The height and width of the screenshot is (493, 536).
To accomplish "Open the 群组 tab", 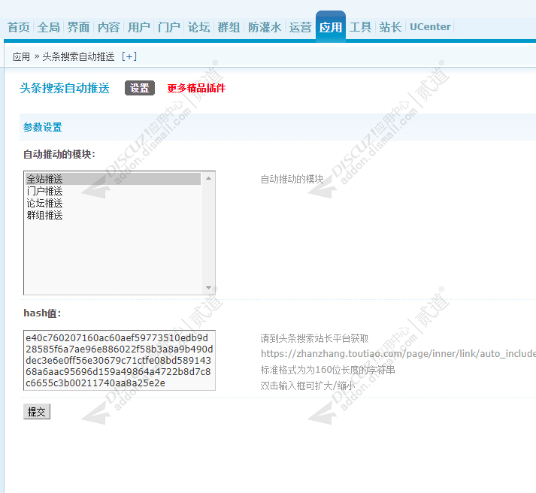I will coord(229,27).
